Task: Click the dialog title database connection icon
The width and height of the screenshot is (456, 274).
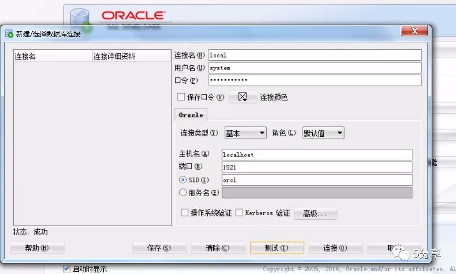Action: pyautogui.click(x=9, y=34)
